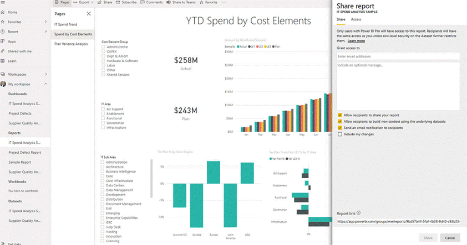
Task: Click the Workspaces icon in sidebar
Action: [x=3, y=74]
